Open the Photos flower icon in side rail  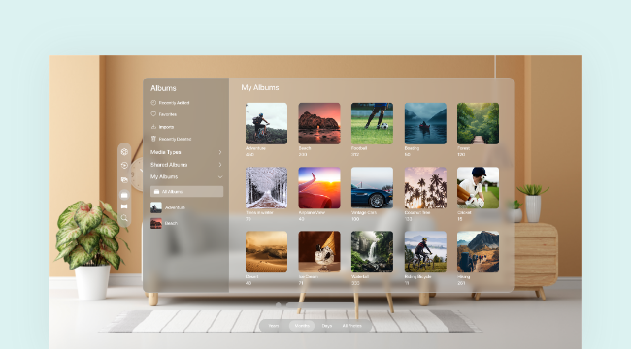tap(124, 152)
